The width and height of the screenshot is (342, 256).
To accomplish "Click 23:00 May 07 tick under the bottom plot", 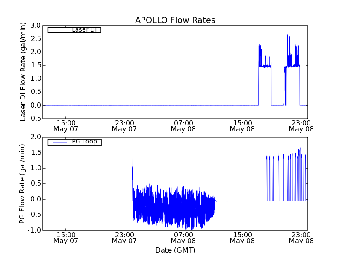I will [124, 237].
